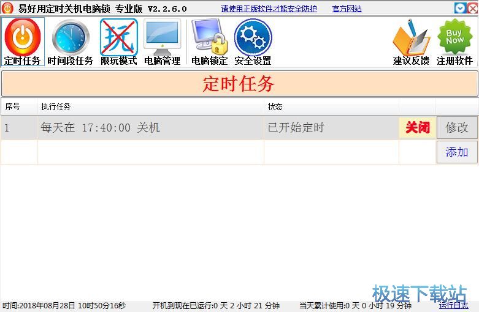Image resolution: width=479 pixels, height=312 pixels.
Task: Click the 注册软件 Buy Now badge
Action: point(455,42)
